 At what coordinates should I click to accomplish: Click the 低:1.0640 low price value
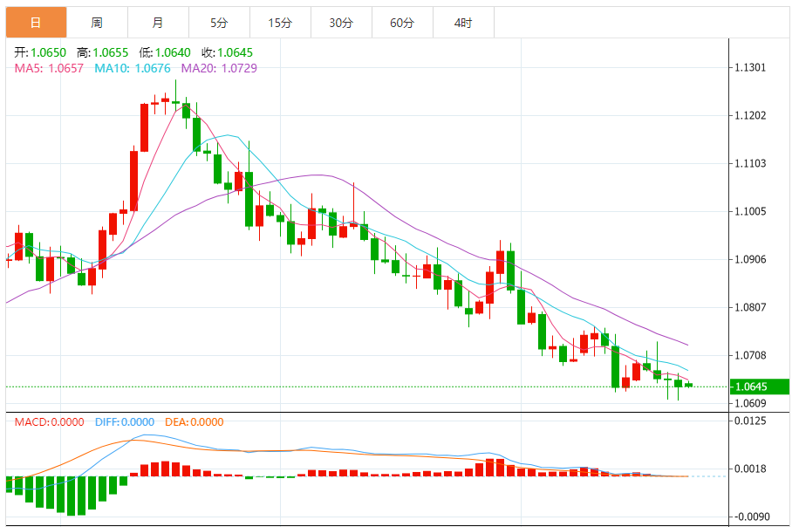click(165, 52)
